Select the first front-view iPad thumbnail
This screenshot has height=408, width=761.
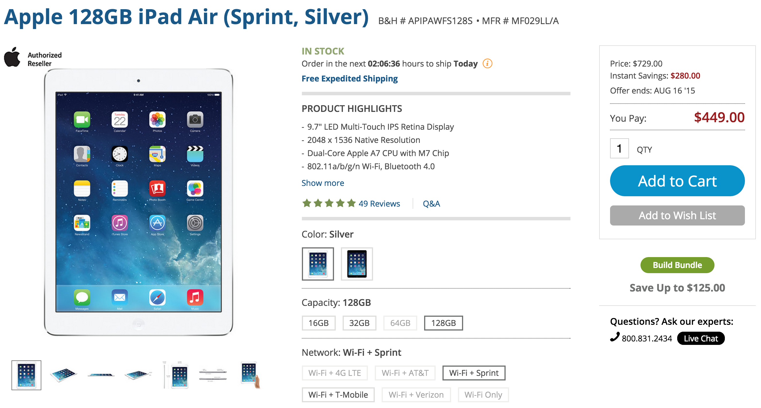pyautogui.click(x=26, y=375)
